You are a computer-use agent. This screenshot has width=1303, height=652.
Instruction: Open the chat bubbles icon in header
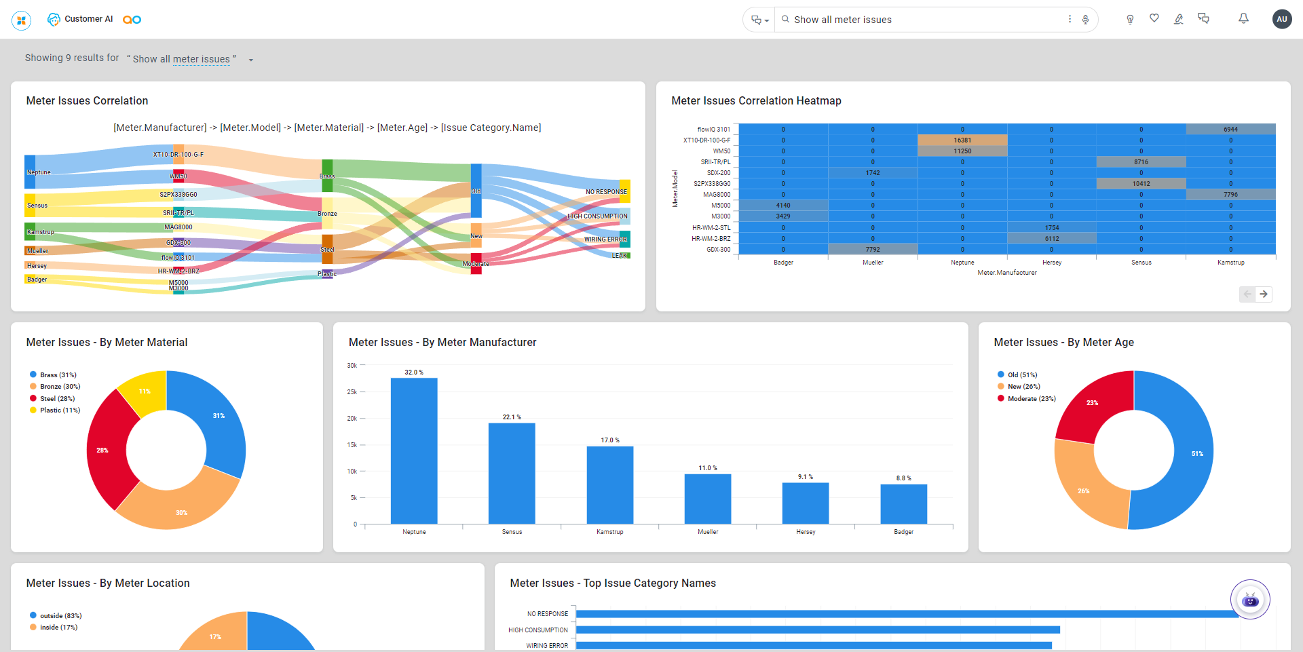click(x=1204, y=19)
